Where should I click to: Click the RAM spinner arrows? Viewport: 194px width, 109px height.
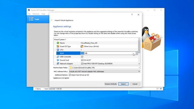[136, 53]
